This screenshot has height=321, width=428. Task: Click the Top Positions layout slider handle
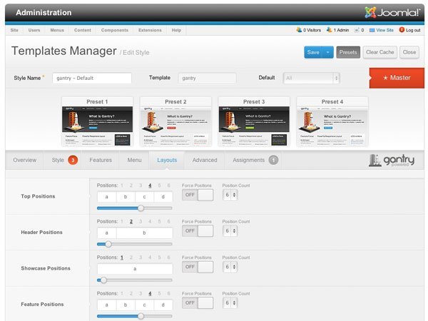point(141,208)
